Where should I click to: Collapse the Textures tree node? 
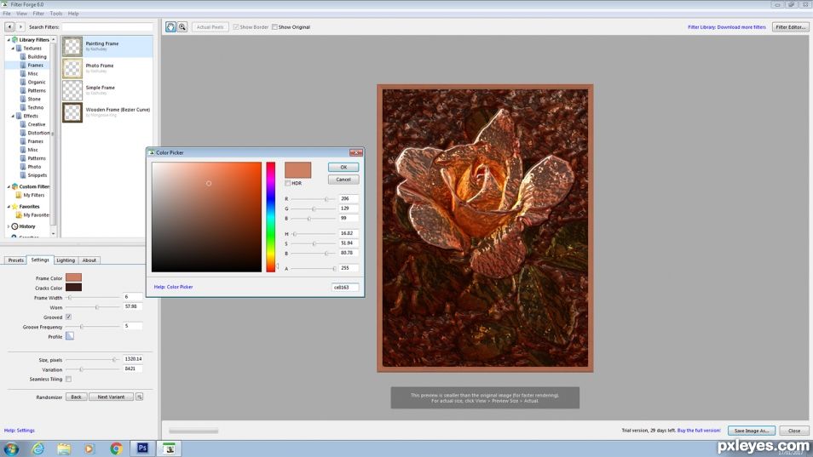pos(13,49)
